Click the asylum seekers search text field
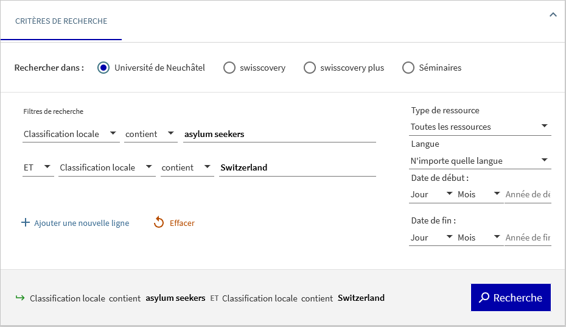Viewport: 566px width, 327px height. [279, 134]
